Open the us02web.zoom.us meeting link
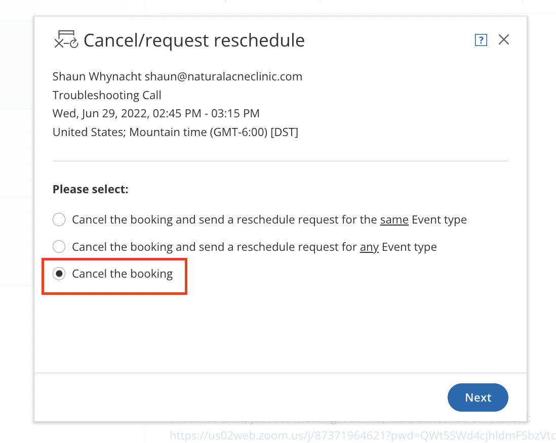Viewport: 556px width, 443px height. click(x=363, y=435)
